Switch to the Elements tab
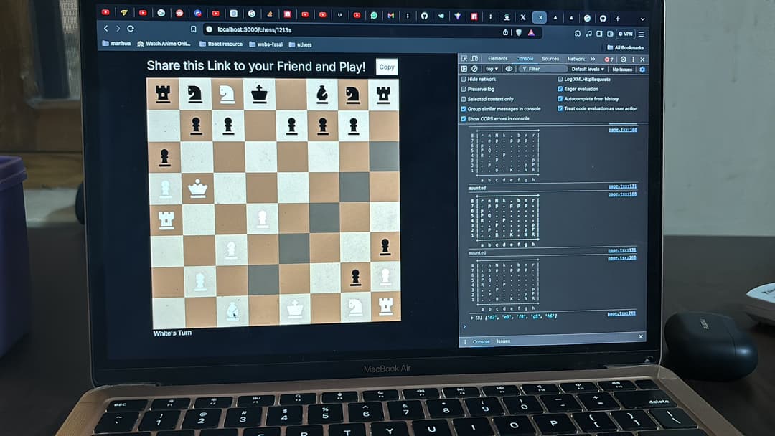Viewport: 775px width, 436px height. click(x=497, y=59)
